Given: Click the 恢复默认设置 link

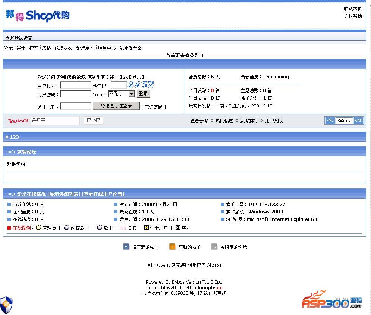Looking at the screenshot, I should click(19, 38).
